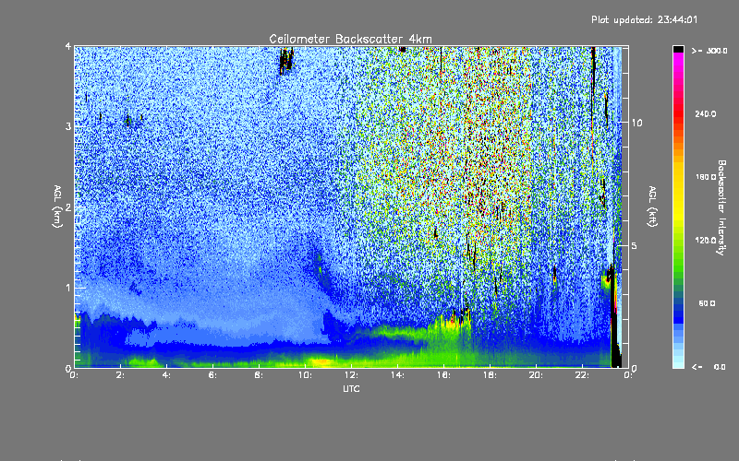Click the 'UTC' x-axis label
Viewport: 739px width, 461px height.
click(x=351, y=388)
